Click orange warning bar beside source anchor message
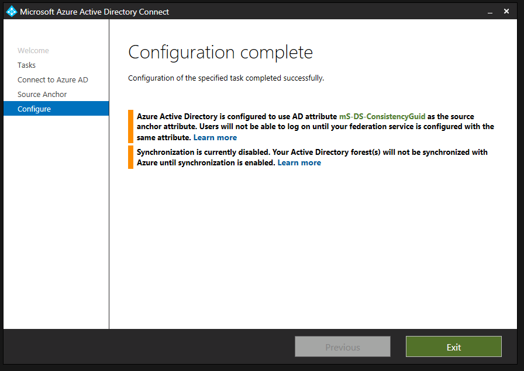 click(x=131, y=127)
